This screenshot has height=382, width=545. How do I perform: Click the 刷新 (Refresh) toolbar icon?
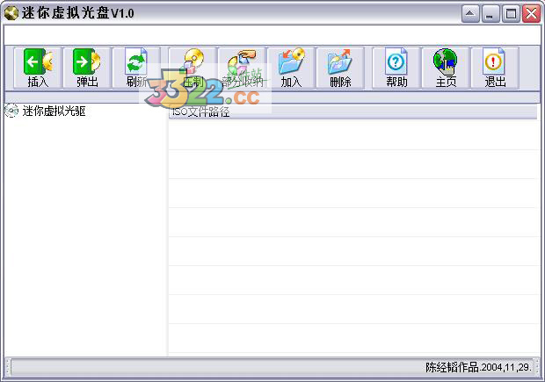(136, 68)
